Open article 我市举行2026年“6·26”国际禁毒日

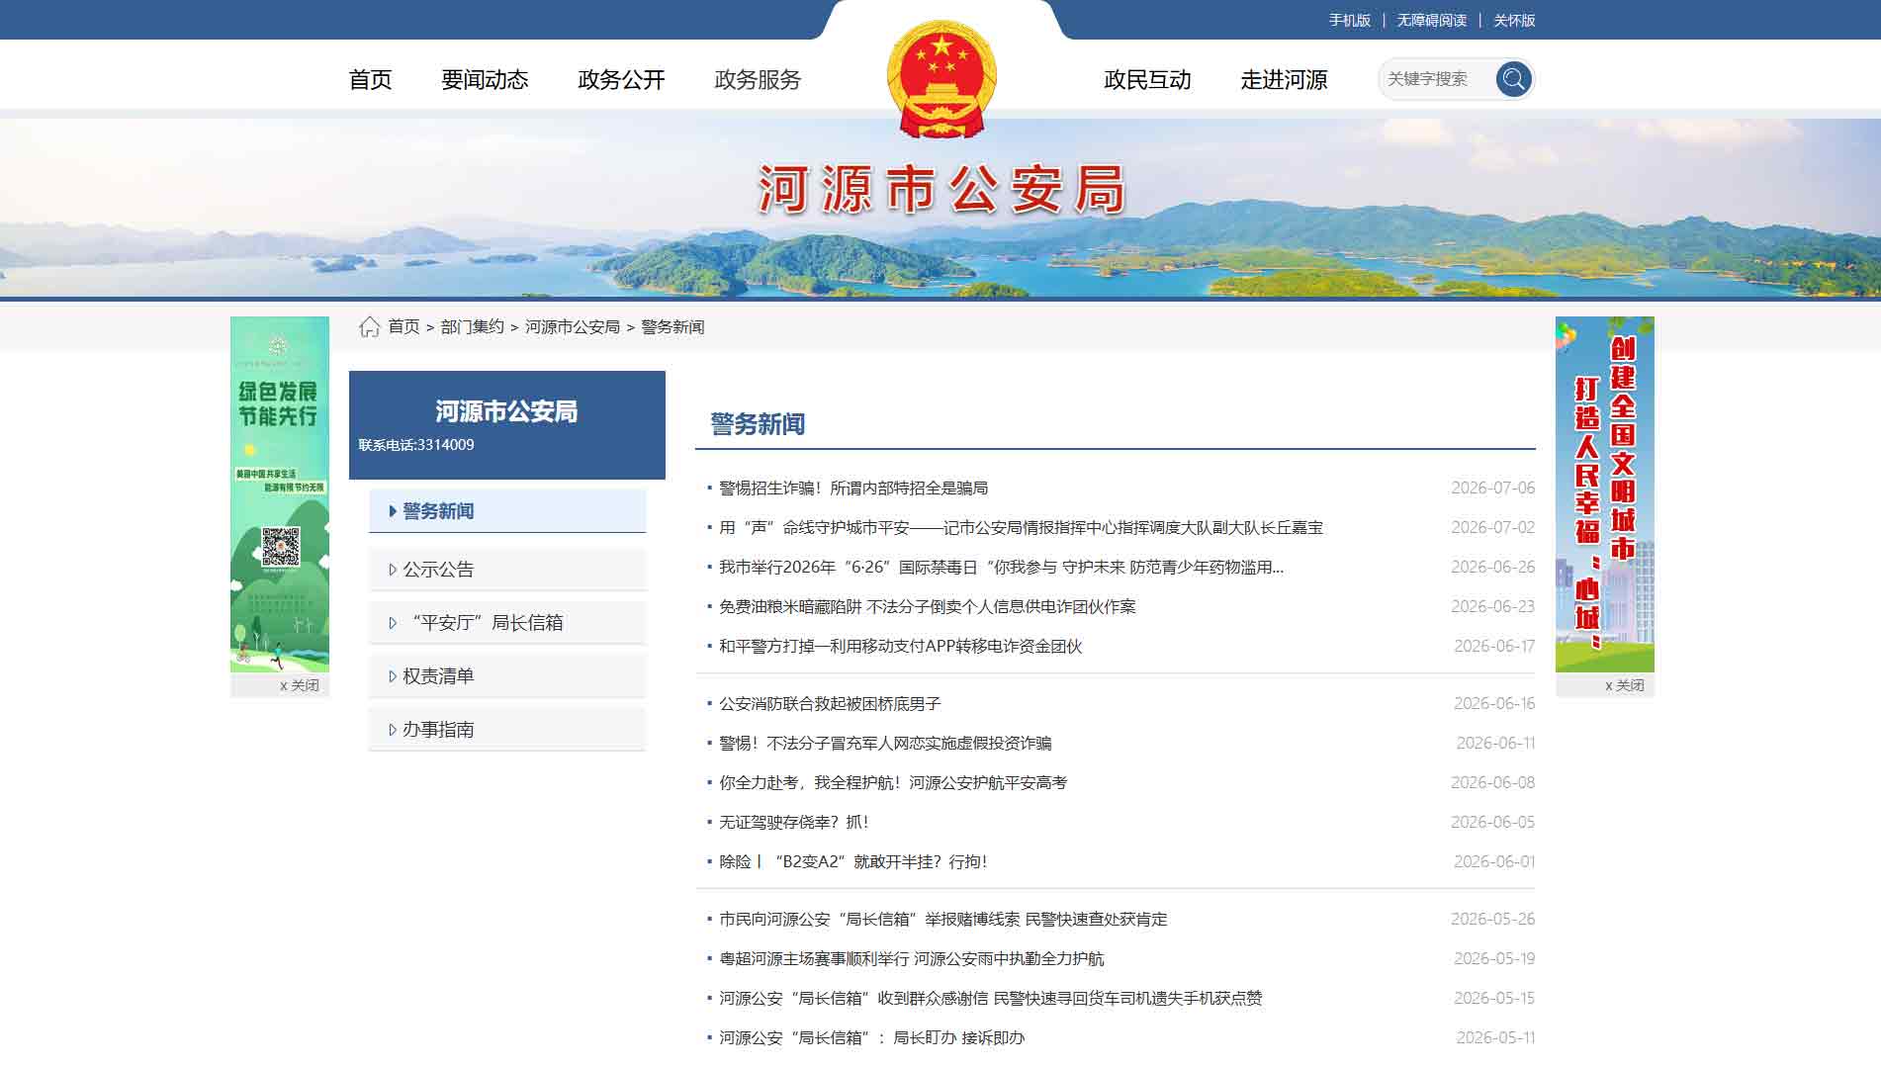tap(1001, 568)
